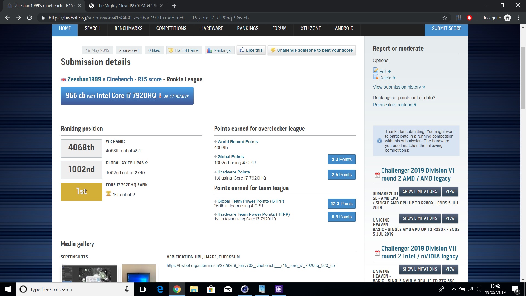Click the thermometer cooling icon

(160, 95)
